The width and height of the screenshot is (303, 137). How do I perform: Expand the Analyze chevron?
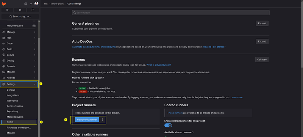(x=34, y=78)
